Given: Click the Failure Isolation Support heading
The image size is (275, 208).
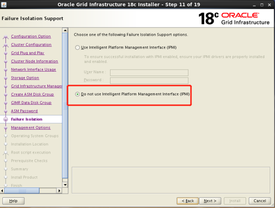Looking at the screenshot, I should (33, 18).
